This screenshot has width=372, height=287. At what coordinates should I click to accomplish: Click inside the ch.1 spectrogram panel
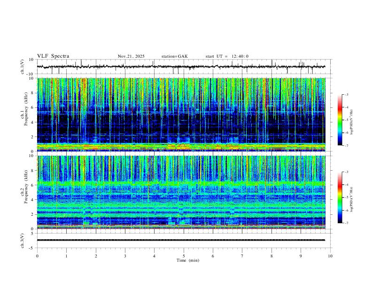coord(181,114)
